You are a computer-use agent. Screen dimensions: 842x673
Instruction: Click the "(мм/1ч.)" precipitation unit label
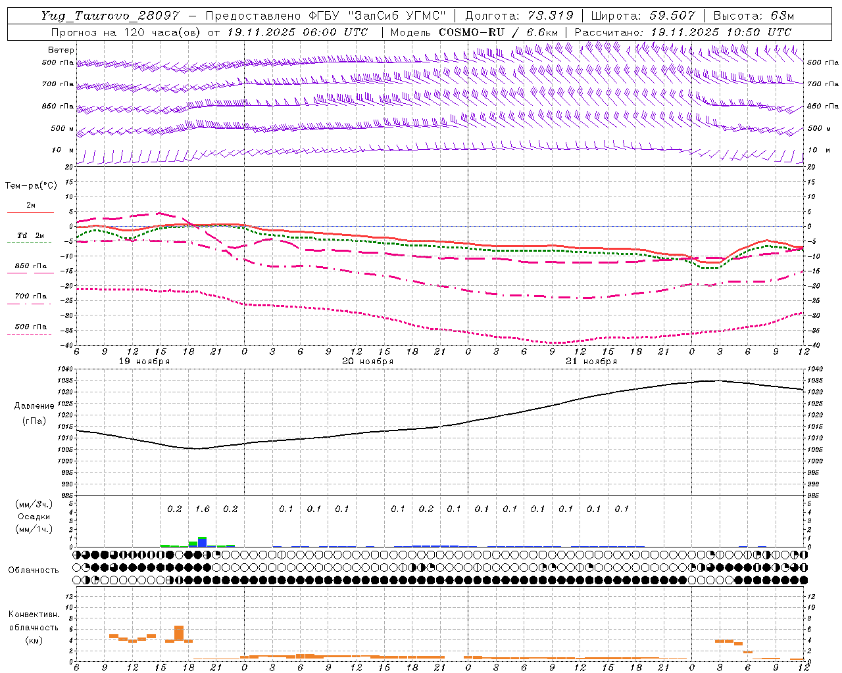point(35,529)
